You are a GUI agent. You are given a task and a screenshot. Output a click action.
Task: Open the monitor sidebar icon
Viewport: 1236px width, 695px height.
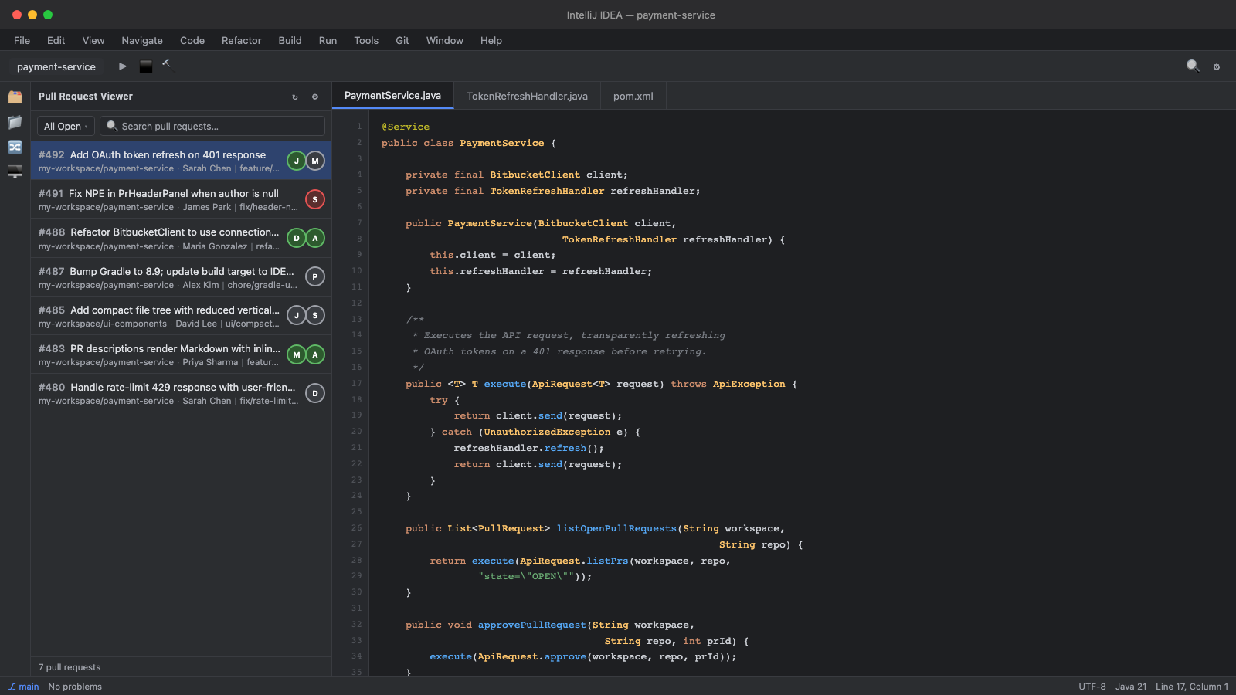(15, 171)
